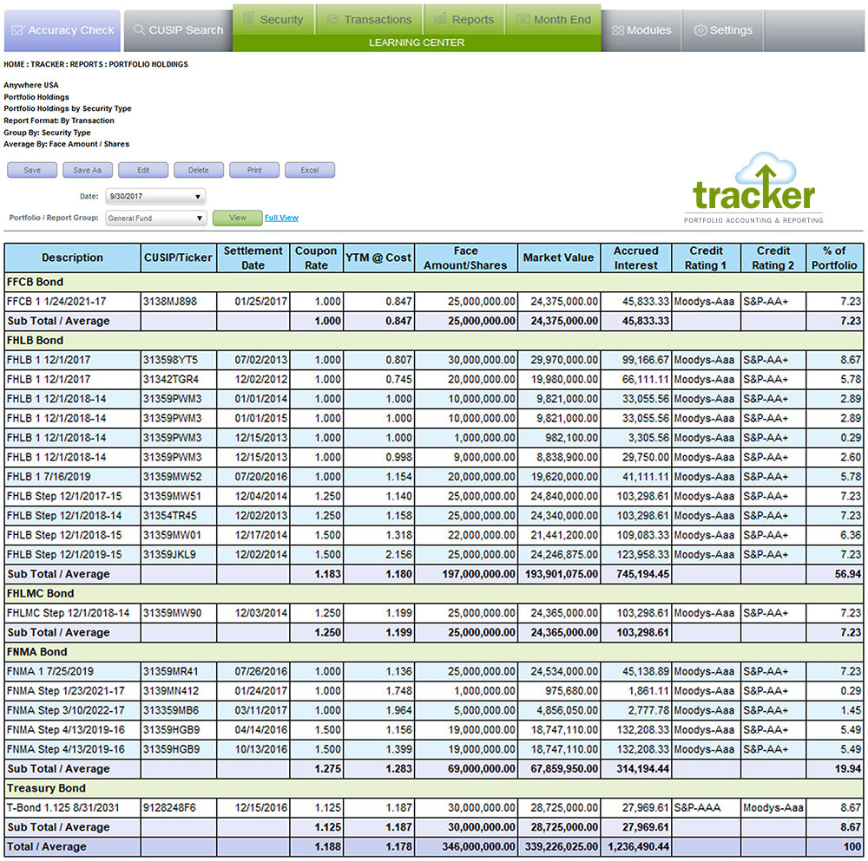Click the Settings gear icon

[700, 30]
